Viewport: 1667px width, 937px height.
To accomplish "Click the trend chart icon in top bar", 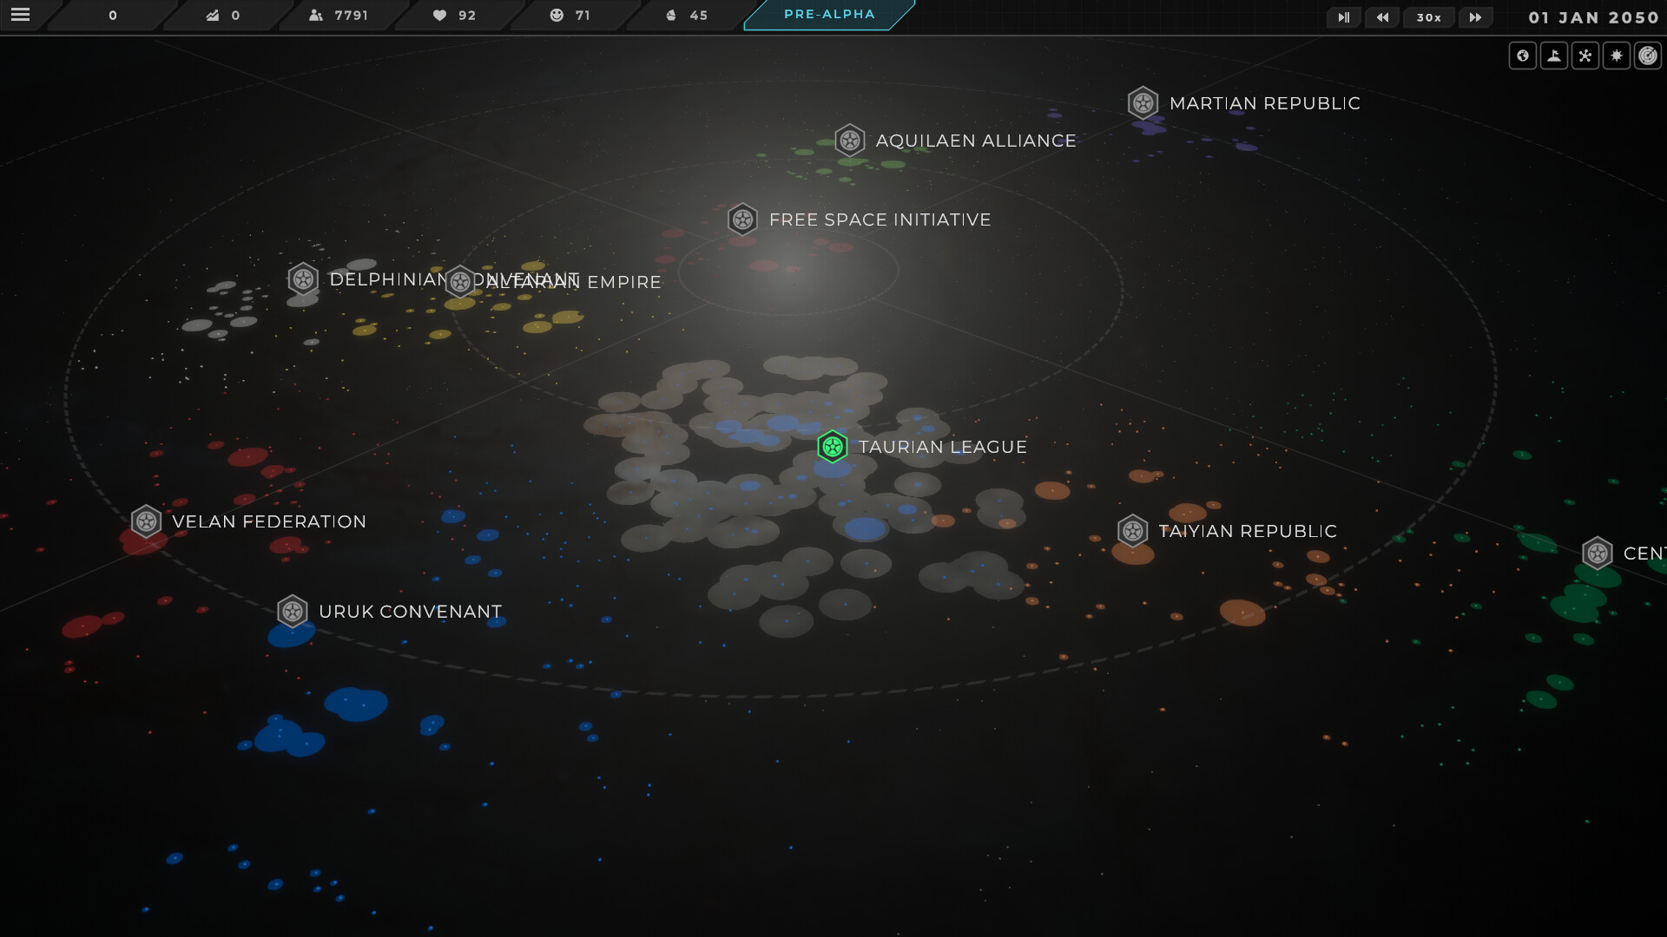I will click(x=211, y=15).
